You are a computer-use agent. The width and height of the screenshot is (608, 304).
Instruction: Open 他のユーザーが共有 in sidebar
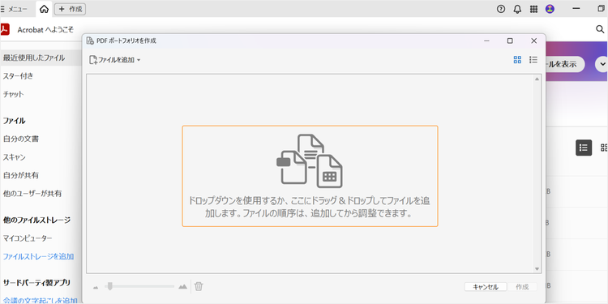32,193
